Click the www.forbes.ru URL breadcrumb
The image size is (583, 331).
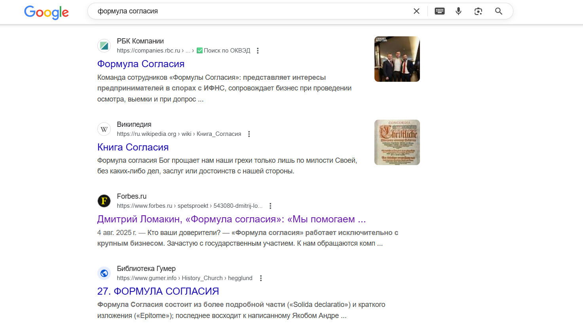(190, 206)
